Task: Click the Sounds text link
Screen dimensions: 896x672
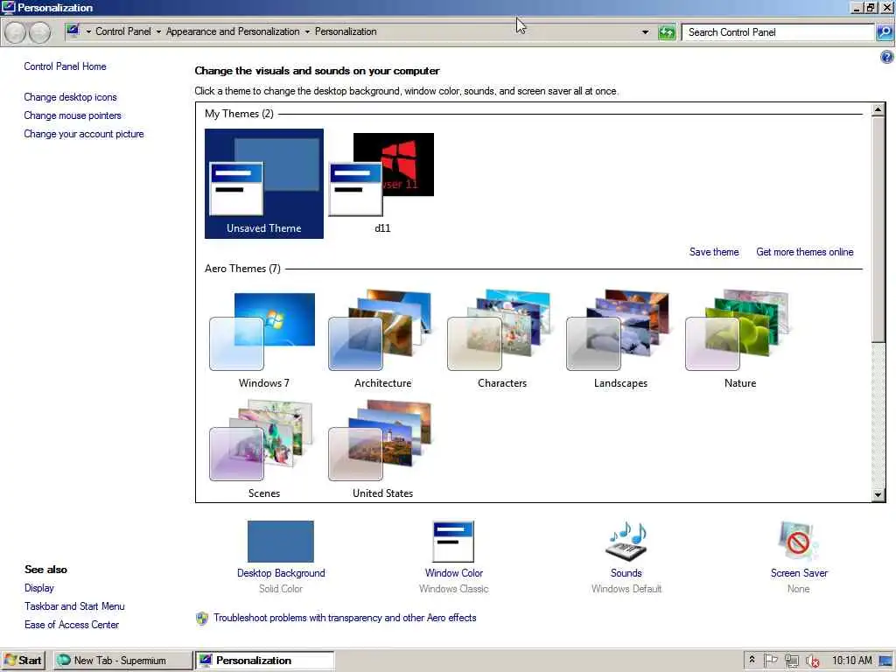Action: [626, 573]
